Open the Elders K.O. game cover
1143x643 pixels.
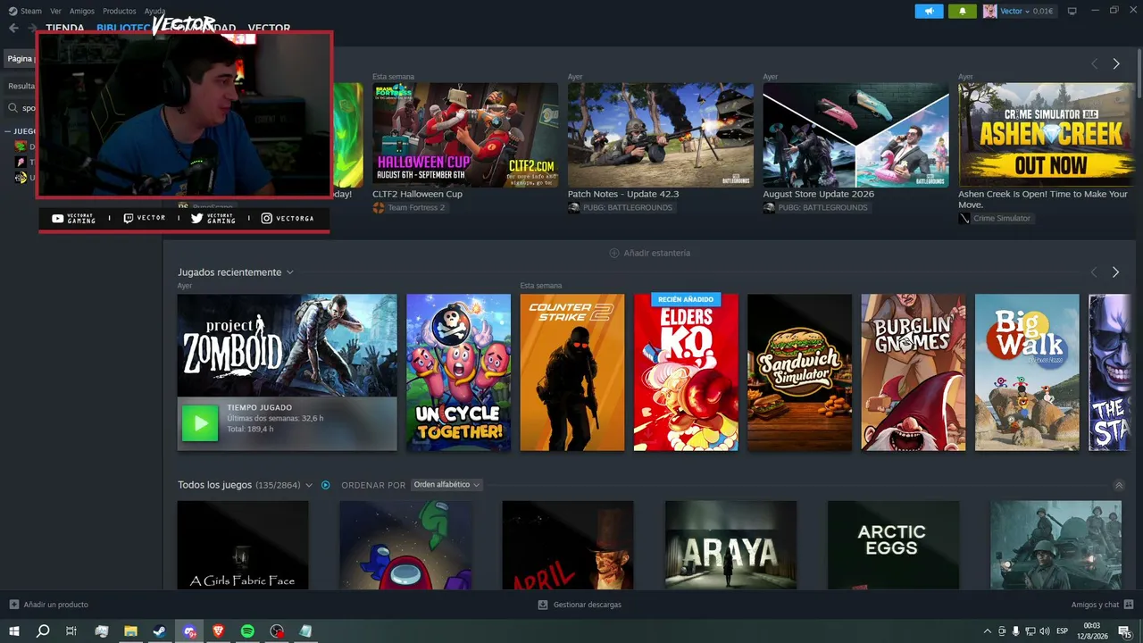tap(686, 372)
